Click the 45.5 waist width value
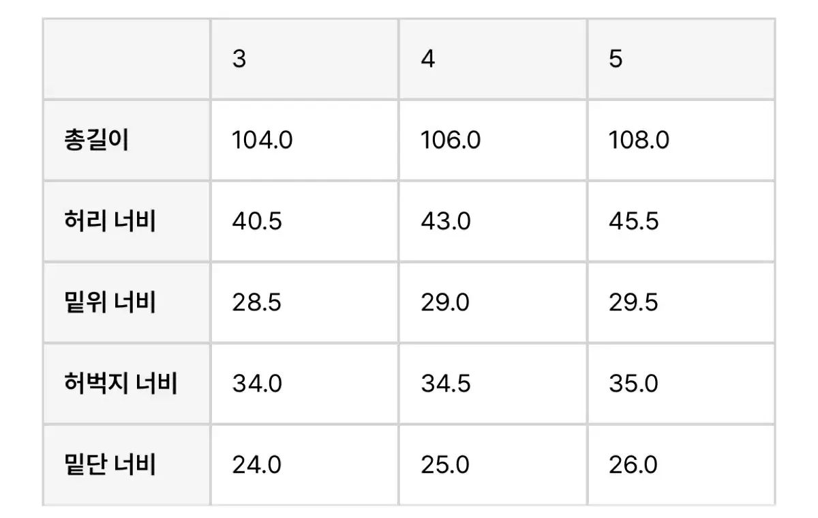The image size is (818, 518). [x=634, y=222]
